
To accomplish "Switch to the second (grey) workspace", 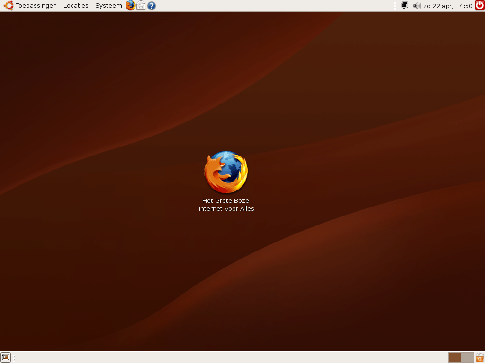I will tap(467, 357).
